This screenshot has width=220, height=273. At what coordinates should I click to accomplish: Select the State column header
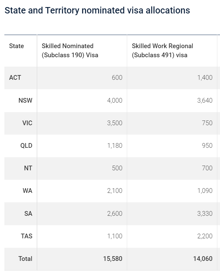tap(16, 46)
